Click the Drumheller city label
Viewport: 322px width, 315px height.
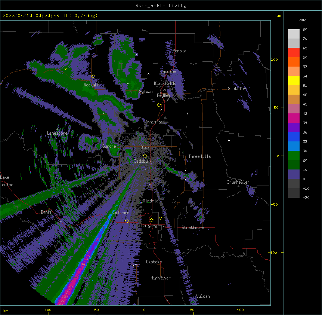point(238,182)
